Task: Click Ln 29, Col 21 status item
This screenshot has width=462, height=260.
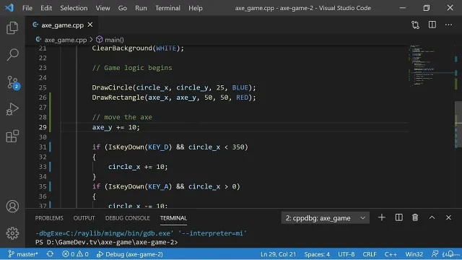Action: (278, 254)
